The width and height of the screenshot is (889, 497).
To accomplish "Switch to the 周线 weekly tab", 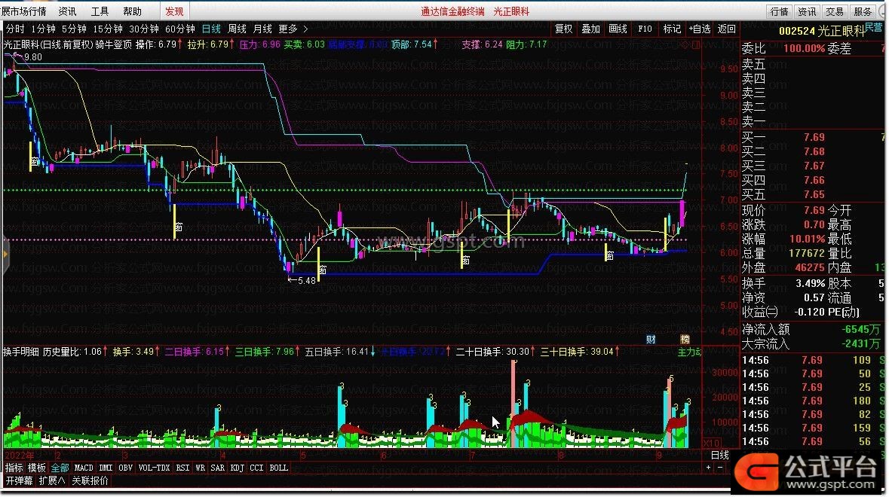I will (x=237, y=29).
